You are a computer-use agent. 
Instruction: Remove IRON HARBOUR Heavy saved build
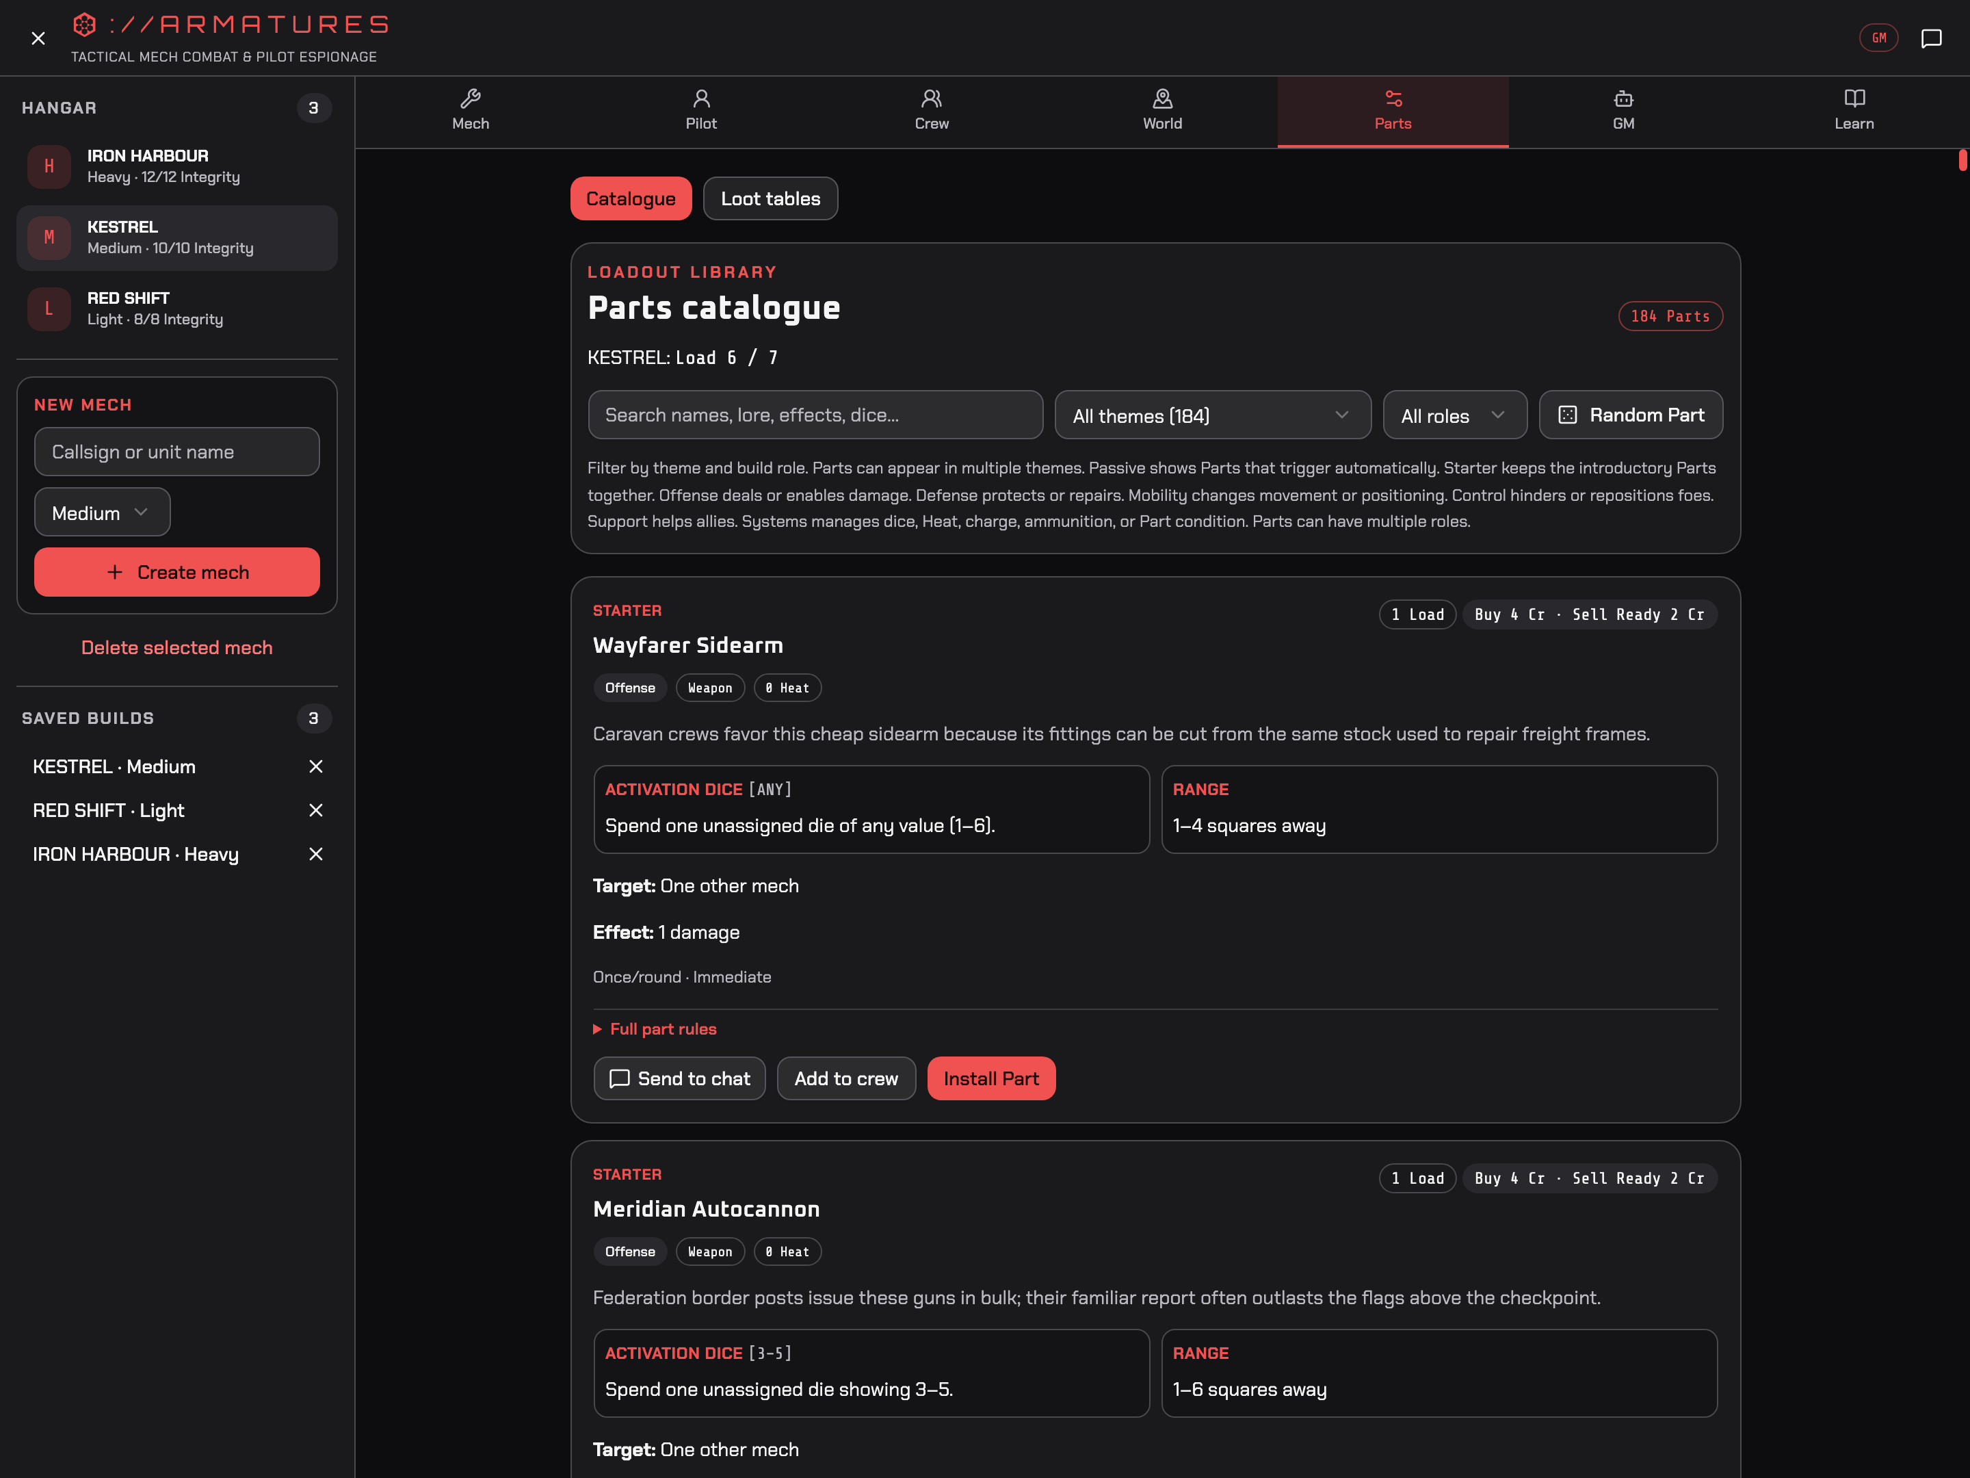(315, 853)
